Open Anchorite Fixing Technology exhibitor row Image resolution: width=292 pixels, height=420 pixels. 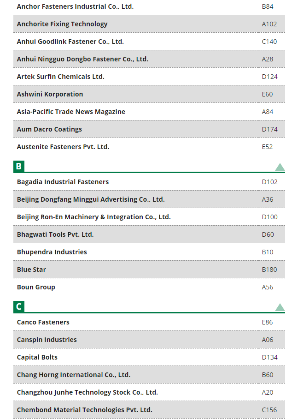point(149,24)
